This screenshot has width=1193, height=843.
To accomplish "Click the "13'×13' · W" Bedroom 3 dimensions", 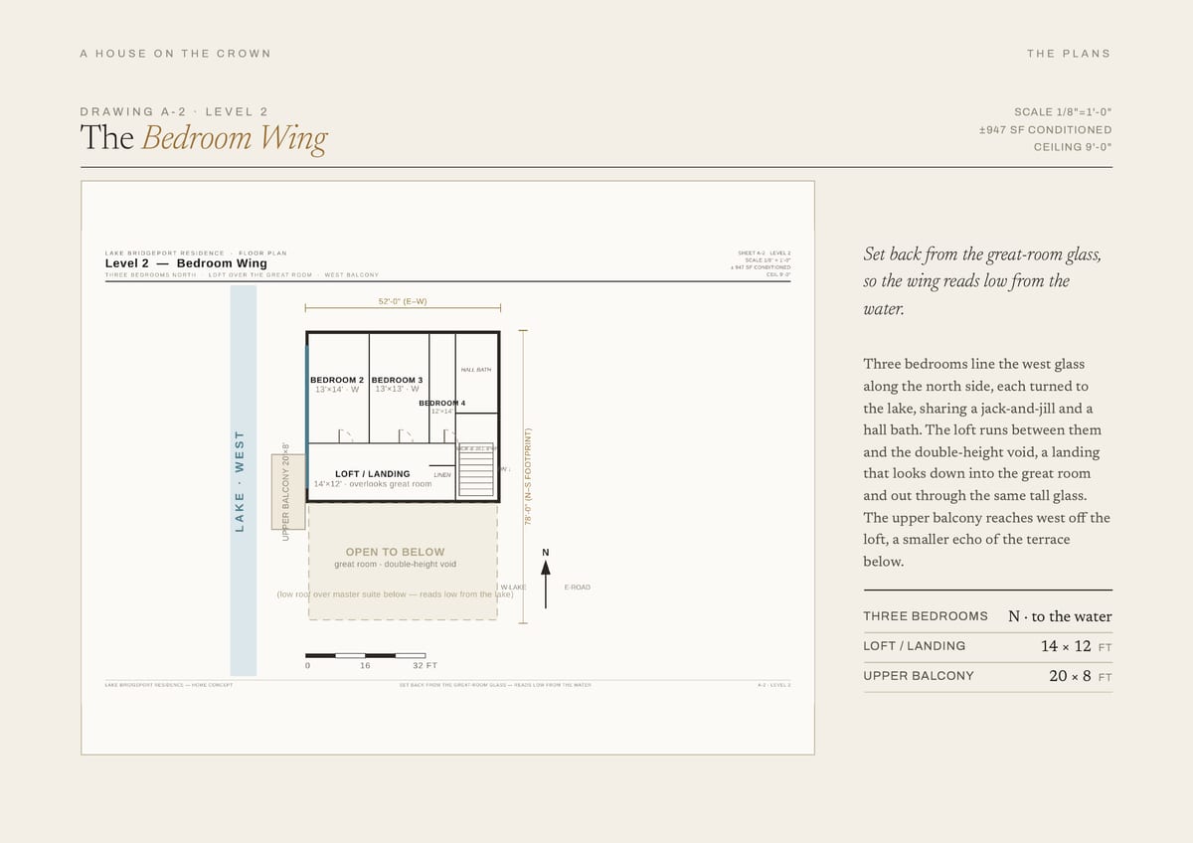I will coord(397,389).
